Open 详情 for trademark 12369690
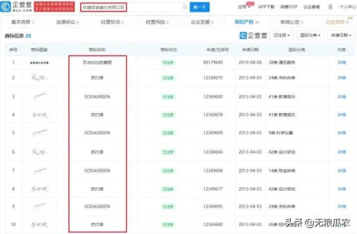357x234 pixels. [x=342, y=97]
